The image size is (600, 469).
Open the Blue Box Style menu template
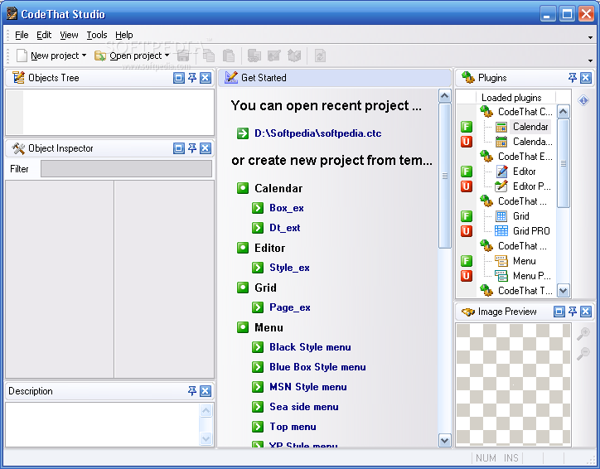[317, 367]
